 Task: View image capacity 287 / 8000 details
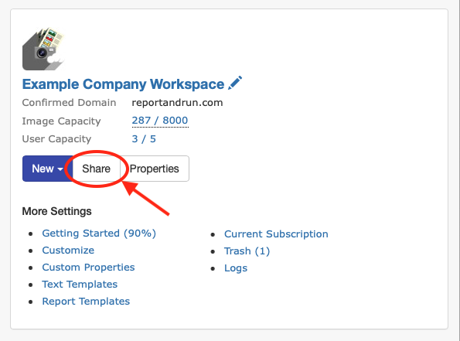tap(160, 121)
